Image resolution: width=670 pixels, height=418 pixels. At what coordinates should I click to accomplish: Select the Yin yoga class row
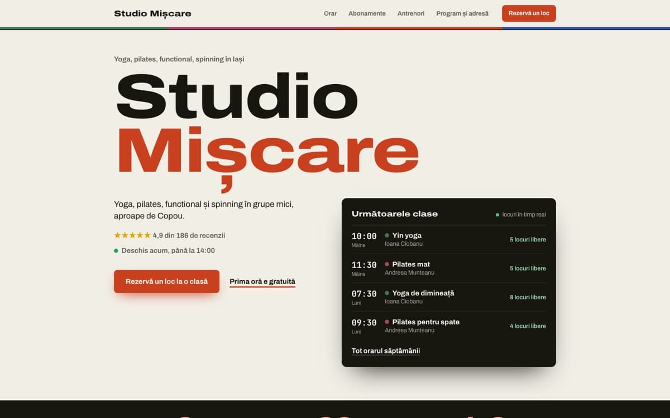(449, 240)
